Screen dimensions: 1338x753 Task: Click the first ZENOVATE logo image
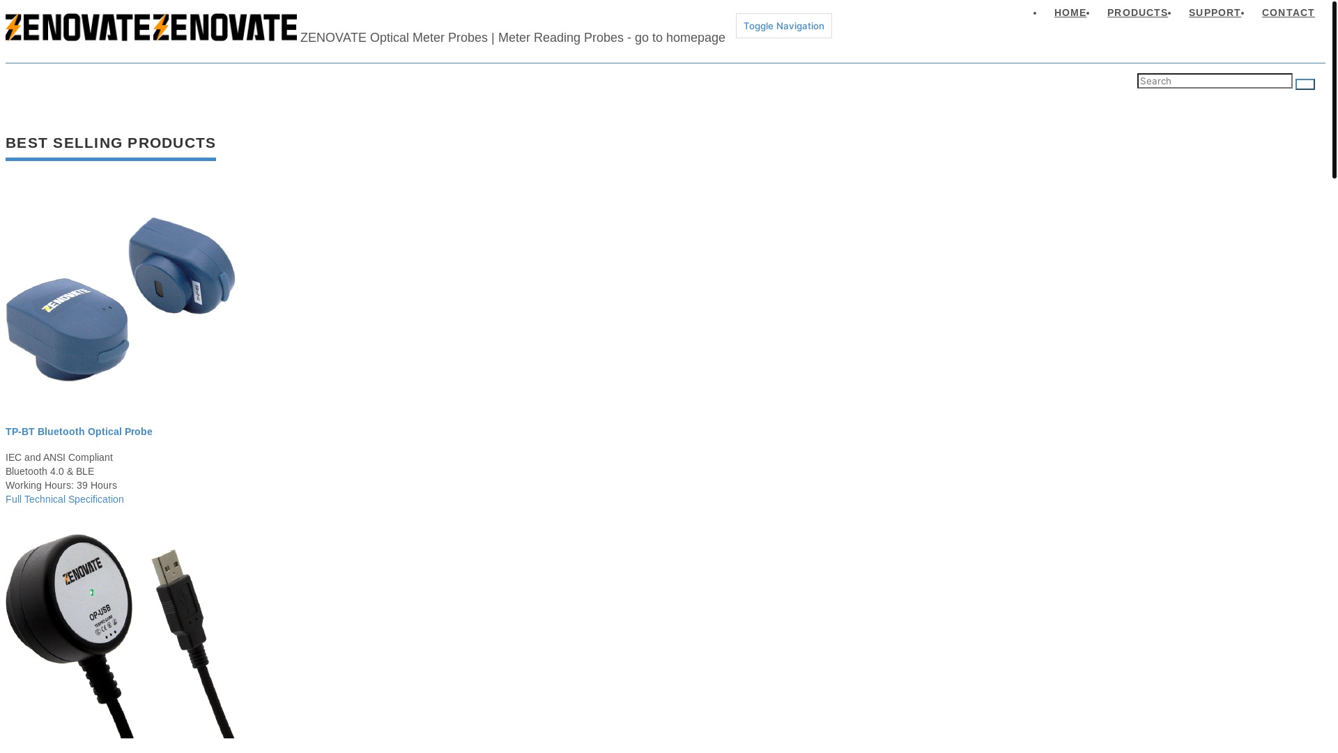pos(78,28)
